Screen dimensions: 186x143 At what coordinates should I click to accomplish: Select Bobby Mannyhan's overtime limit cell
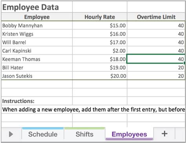[x=156, y=25]
